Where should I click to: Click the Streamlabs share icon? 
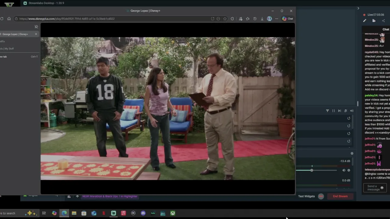[x=383, y=21]
